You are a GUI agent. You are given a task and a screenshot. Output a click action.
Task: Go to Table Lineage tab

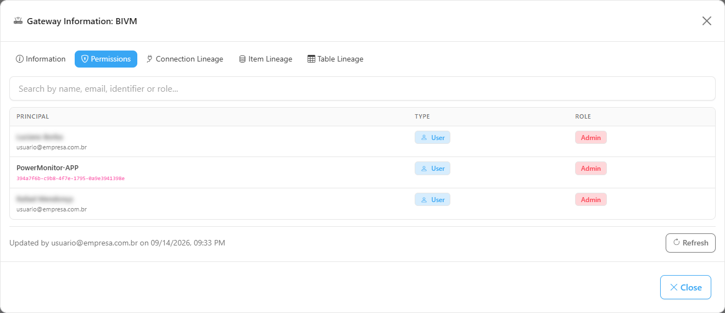pyautogui.click(x=335, y=59)
